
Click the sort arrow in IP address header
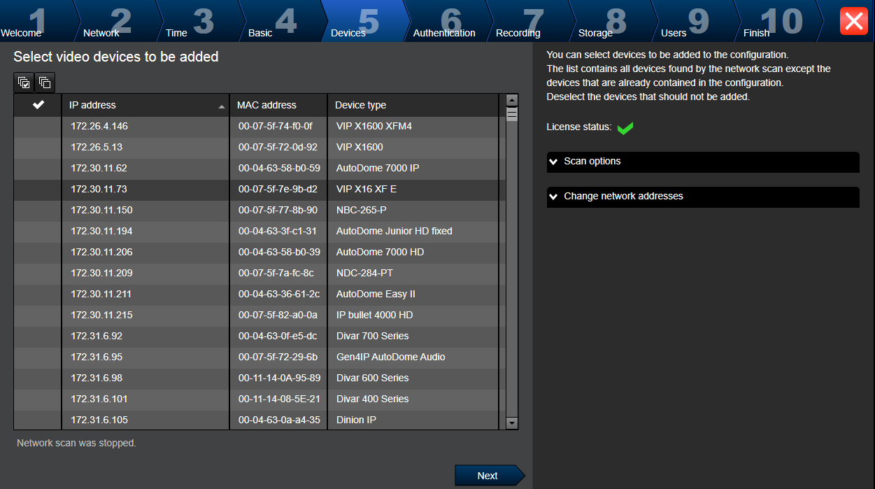[x=222, y=106]
